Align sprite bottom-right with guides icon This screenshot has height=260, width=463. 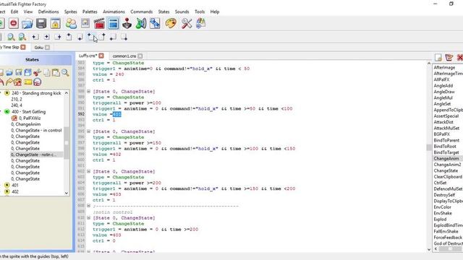[x=124, y=37]
